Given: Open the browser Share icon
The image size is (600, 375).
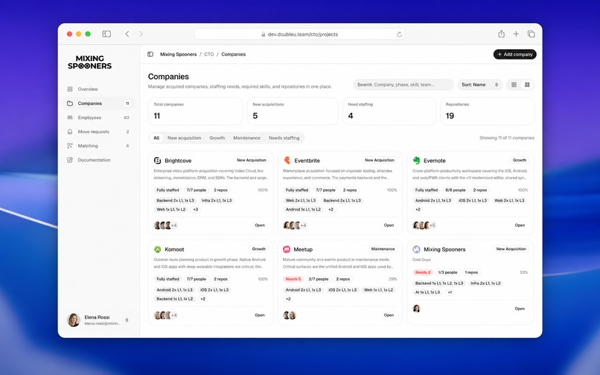Looking at the screenshot, I should pos(501,33).
